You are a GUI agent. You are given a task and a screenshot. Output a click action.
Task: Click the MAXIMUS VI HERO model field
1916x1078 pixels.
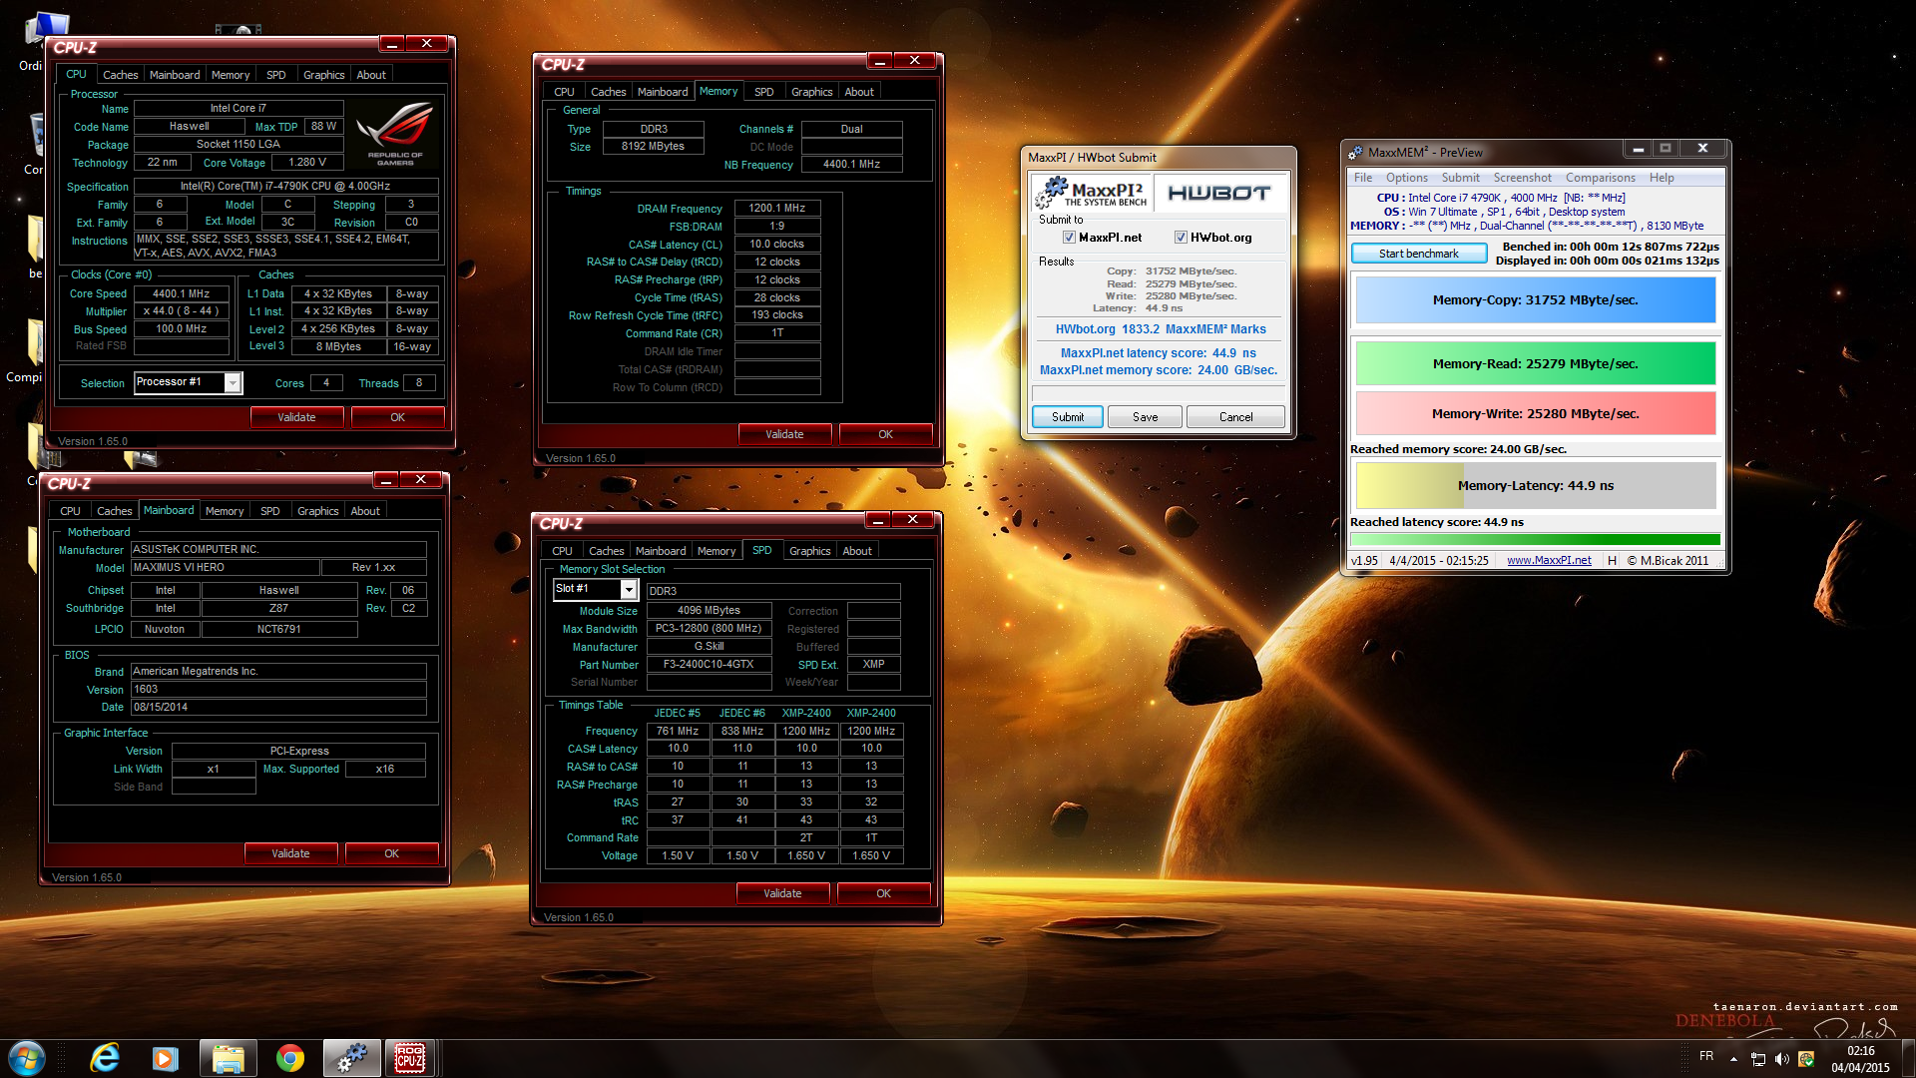[x=226, y=567]
